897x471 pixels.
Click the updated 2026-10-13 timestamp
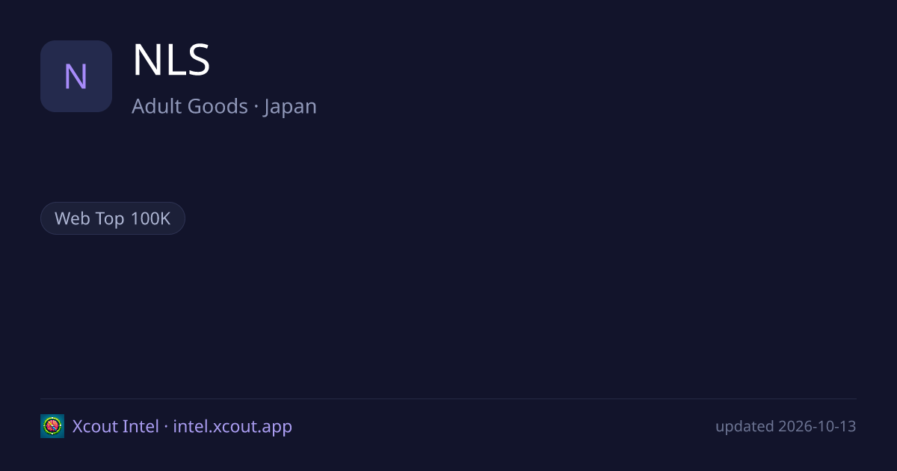click(x=786, y=426)
